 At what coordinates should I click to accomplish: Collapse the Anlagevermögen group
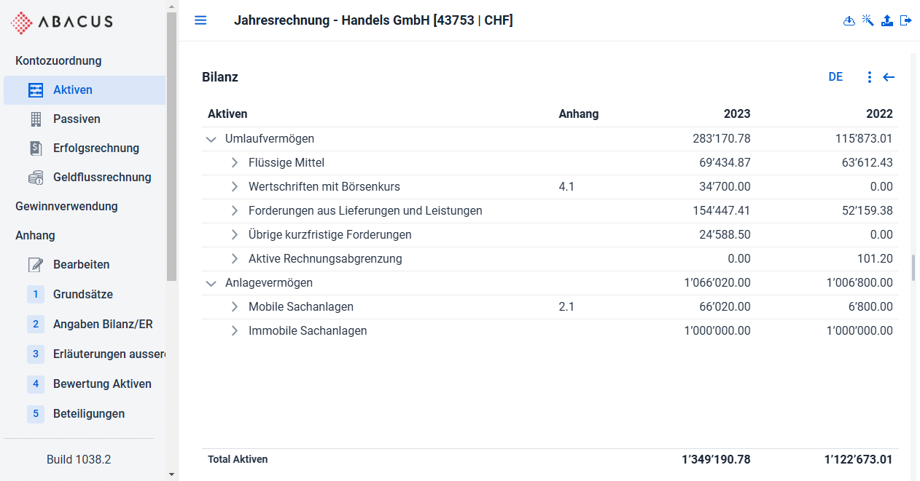211,283
